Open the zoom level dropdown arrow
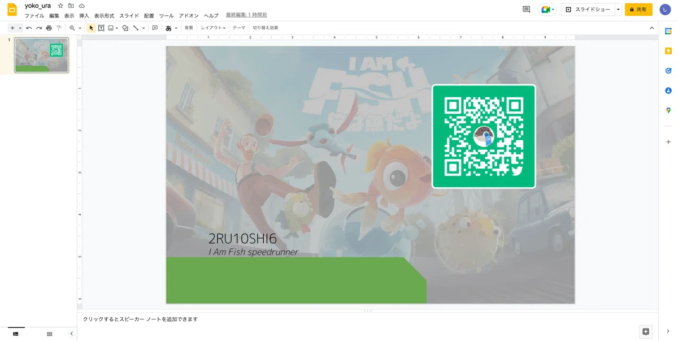678x341 pixels. coord(80,28)
